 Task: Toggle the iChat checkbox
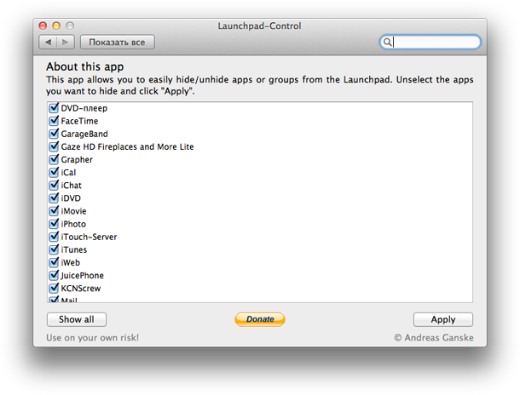click(x=55, y=185)
